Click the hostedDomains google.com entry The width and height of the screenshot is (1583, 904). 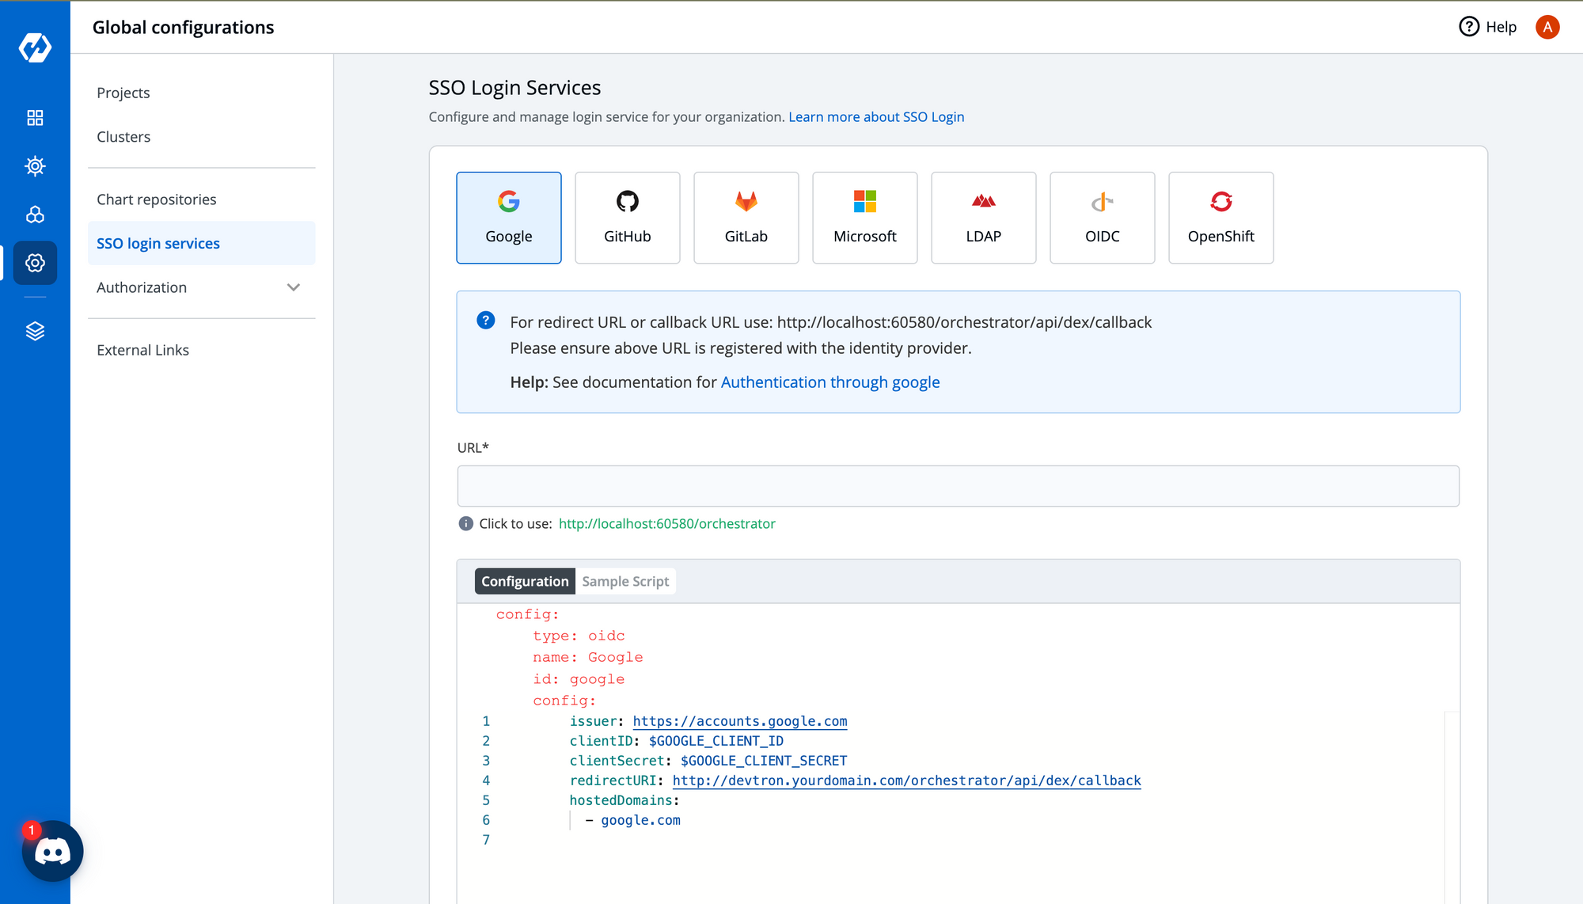[x=640, y=820]
